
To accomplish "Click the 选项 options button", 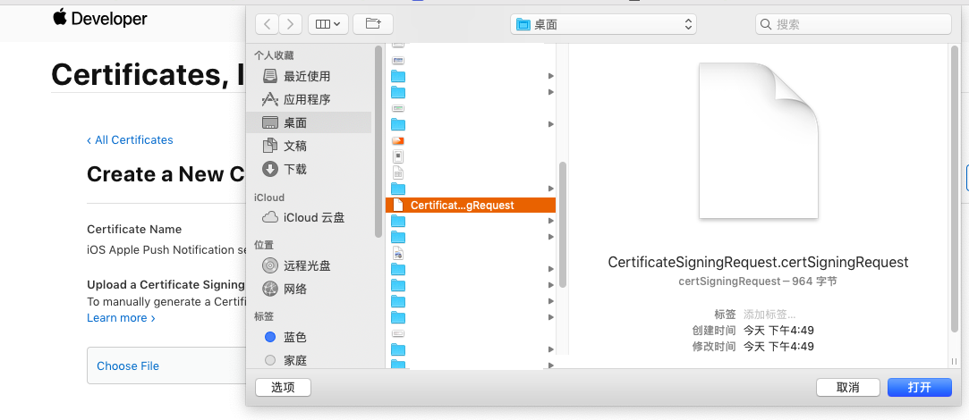I will (283, 387).
